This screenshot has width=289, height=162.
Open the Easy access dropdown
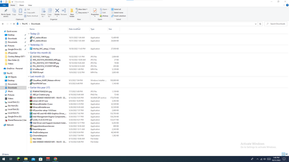coord(82,13)
